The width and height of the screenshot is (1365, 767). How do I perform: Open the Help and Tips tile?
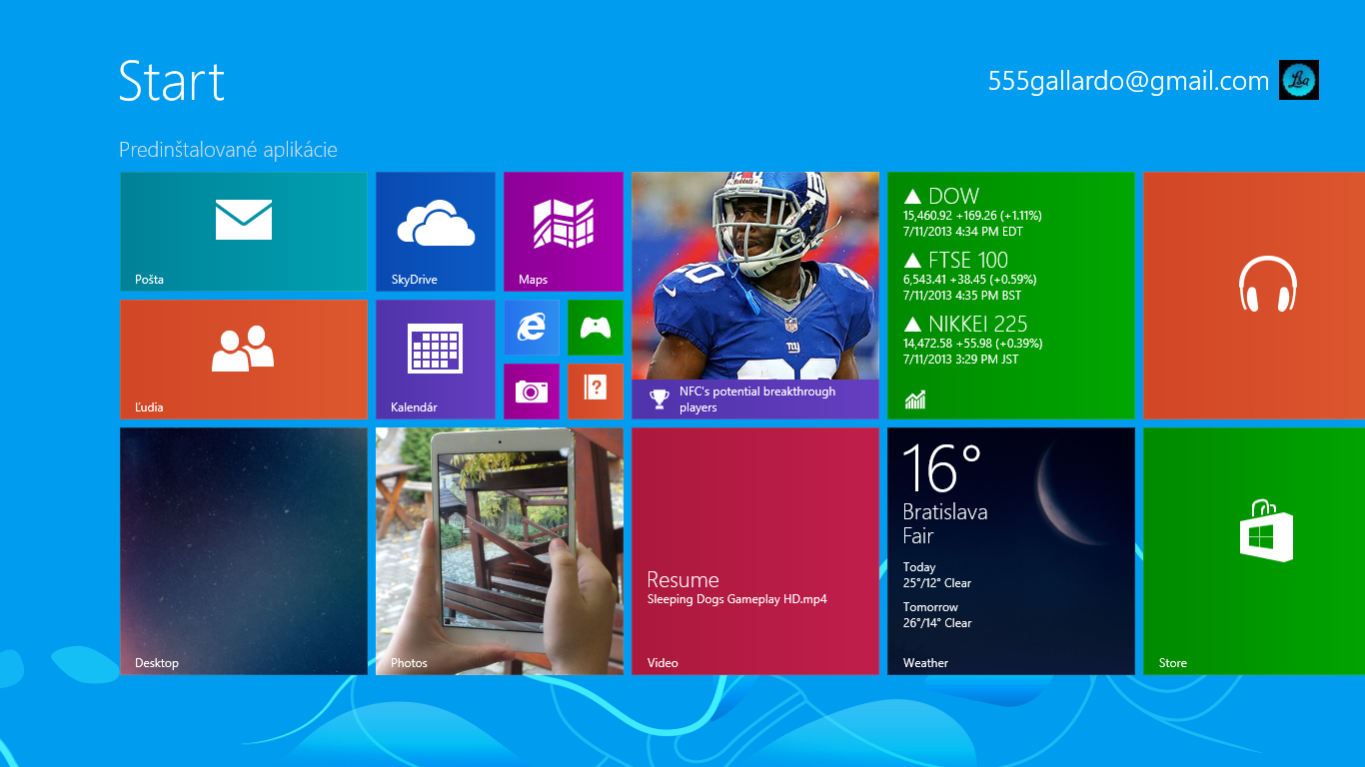[x=596, y=391]
